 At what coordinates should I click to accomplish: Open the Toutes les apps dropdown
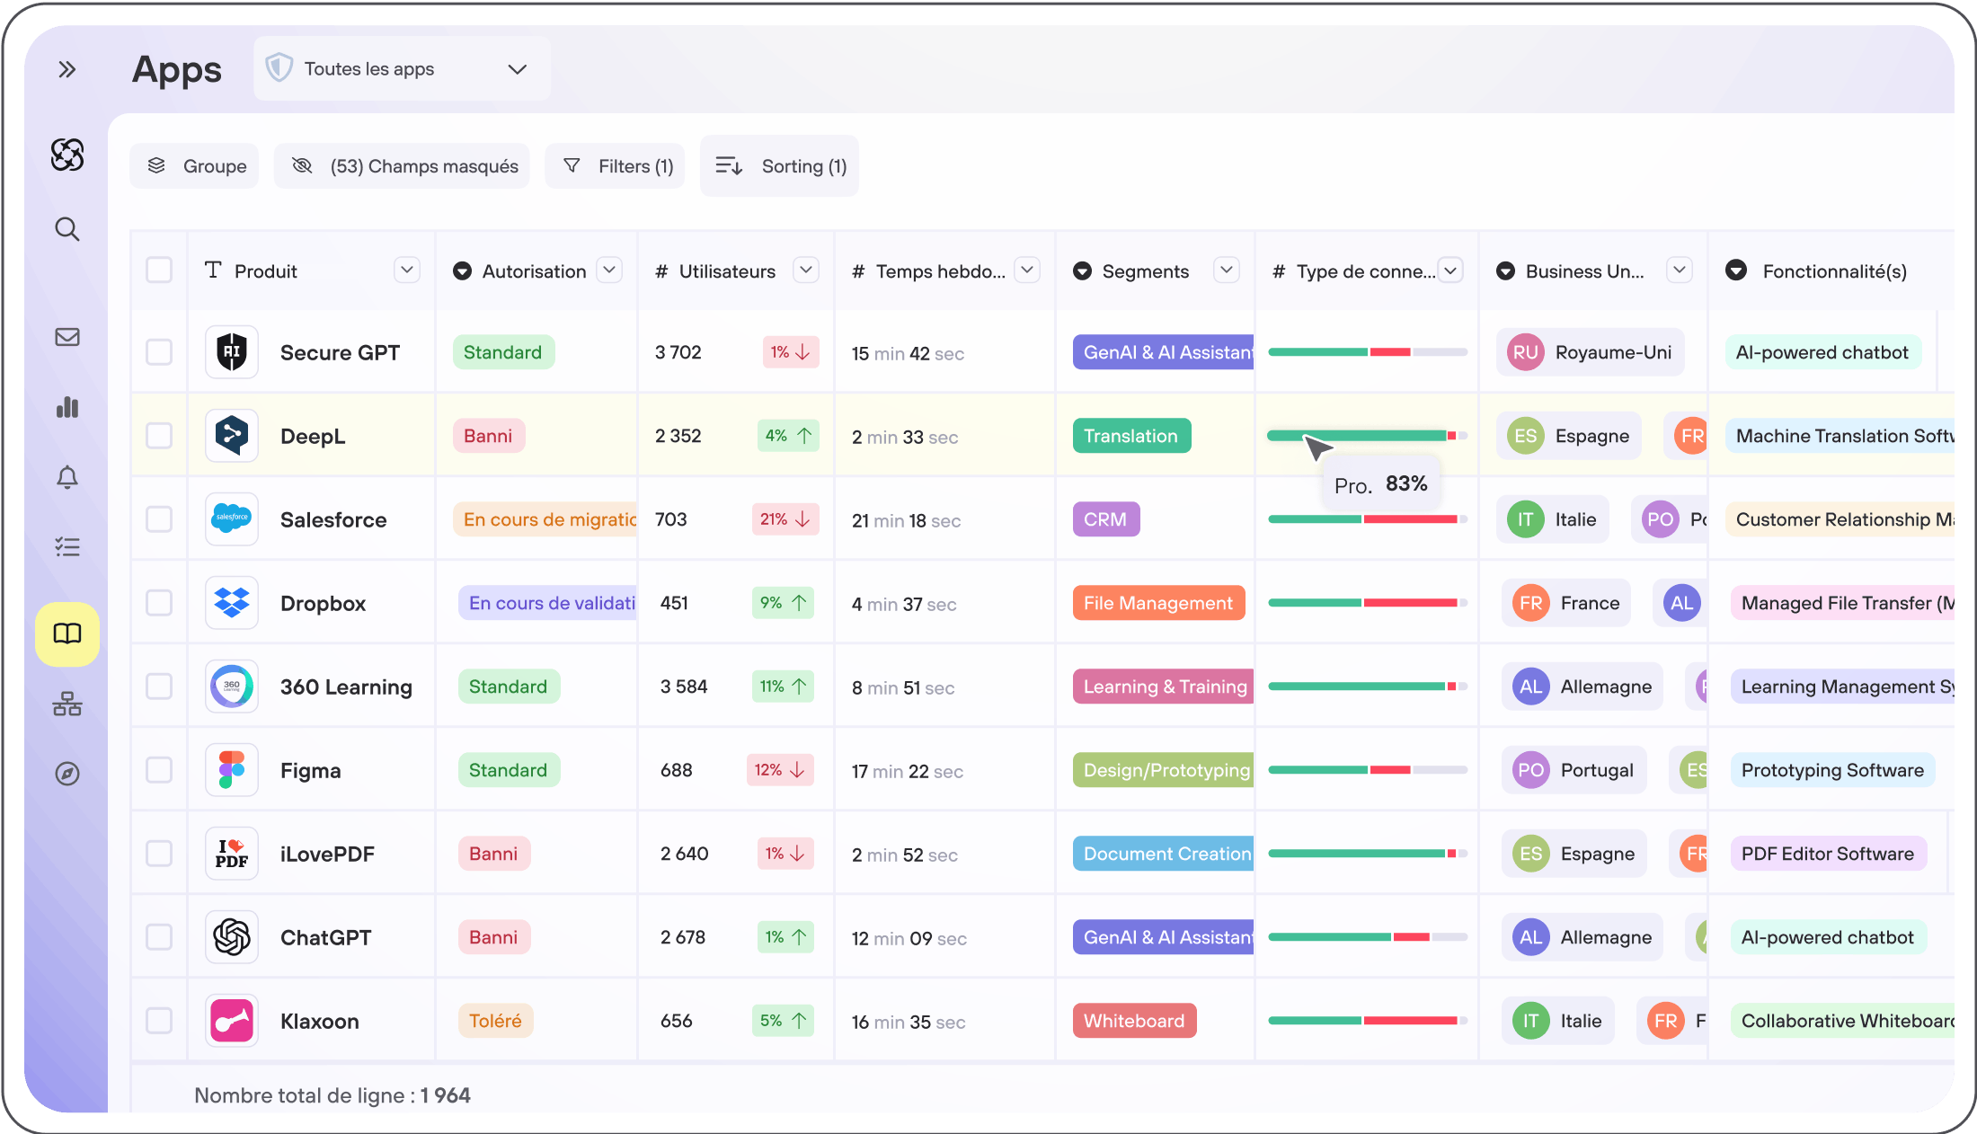(x=402, y=69)
